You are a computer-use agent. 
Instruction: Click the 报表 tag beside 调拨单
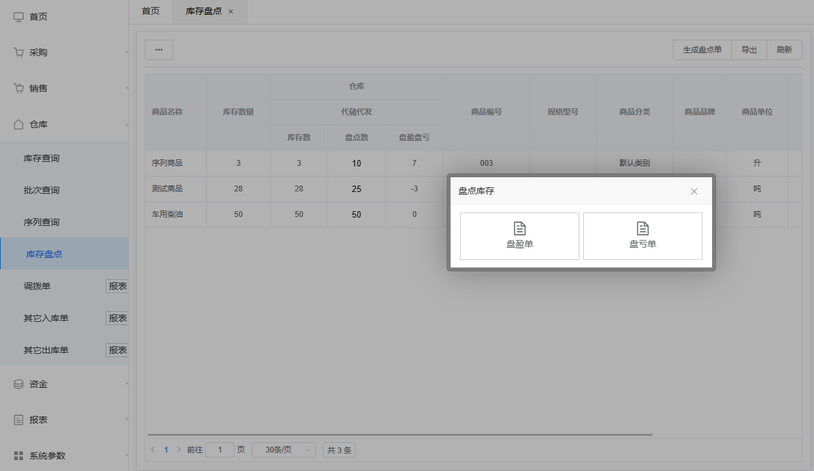pyautogui.click(x=117, y=286)
